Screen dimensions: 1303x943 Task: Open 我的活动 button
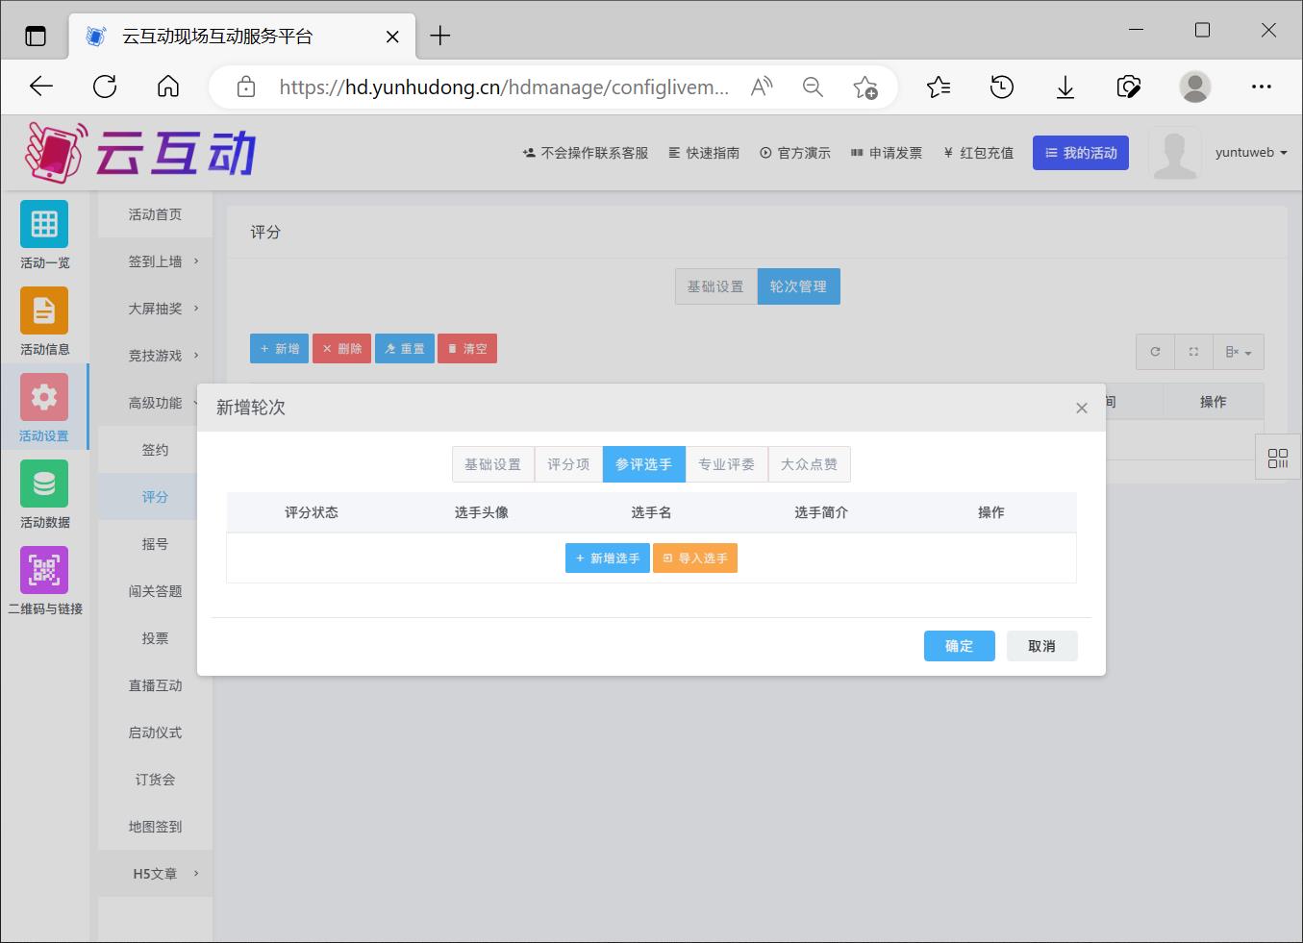(1081, 153)
